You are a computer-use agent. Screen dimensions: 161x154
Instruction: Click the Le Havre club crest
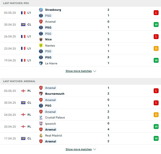(41, 63)
